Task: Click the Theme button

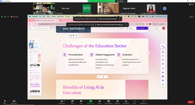Action: tap(120, 28)
